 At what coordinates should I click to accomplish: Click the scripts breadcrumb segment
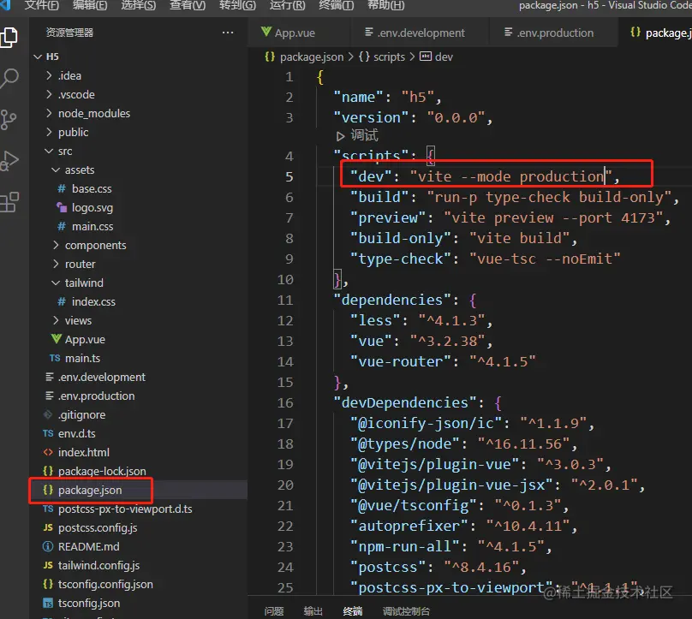coord(389,57)
